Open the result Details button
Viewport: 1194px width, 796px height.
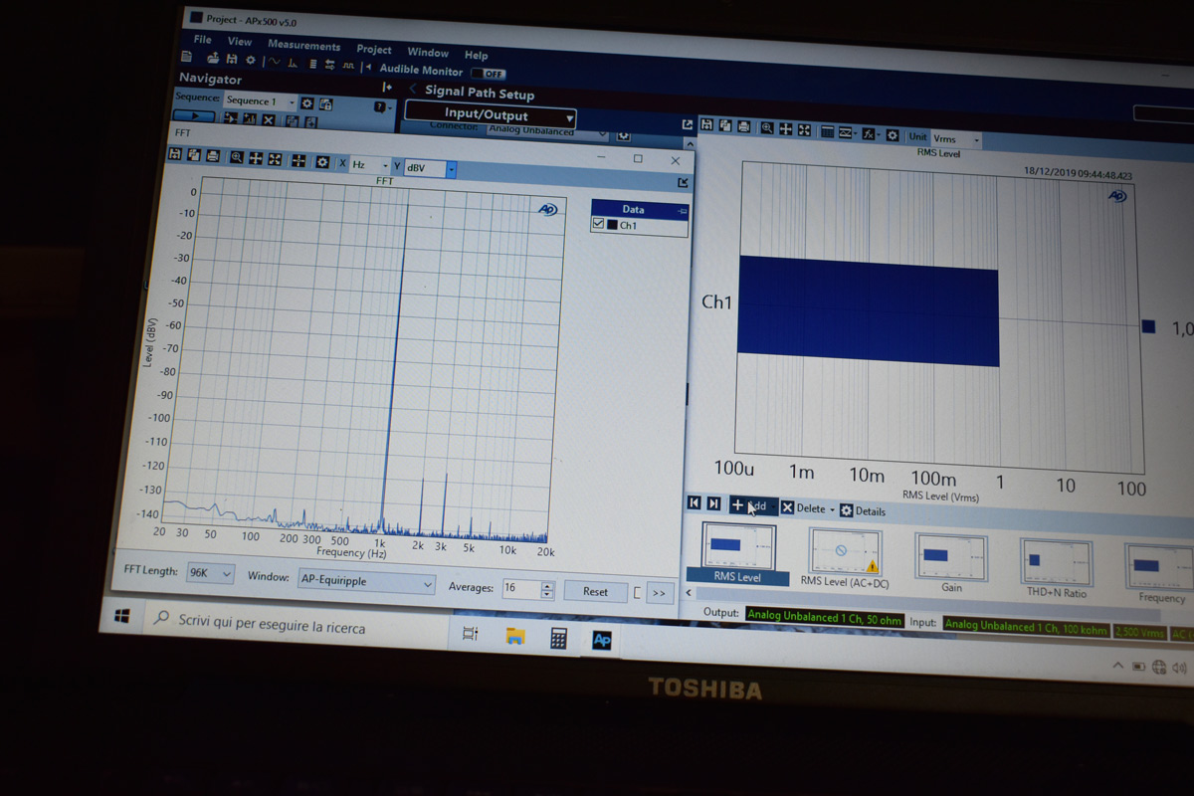pos(863,510)
